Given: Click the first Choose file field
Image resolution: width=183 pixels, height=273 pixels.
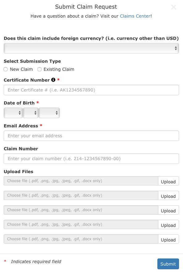Looking at the screenshot, I should (x=81, y=181).
